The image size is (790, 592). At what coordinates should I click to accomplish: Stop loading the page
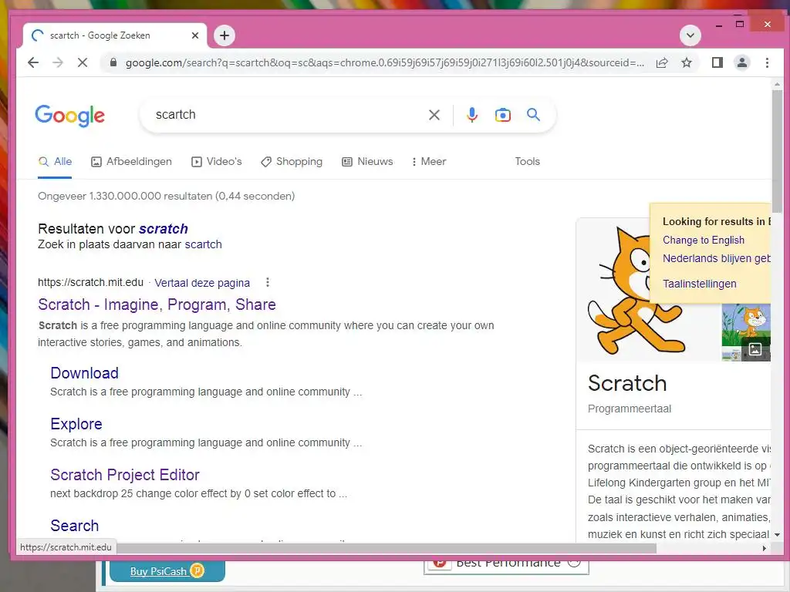(82, 62)
